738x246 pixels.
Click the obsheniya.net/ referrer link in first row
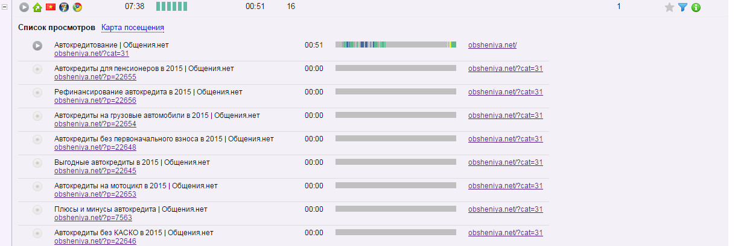click(x=492, y=45)
